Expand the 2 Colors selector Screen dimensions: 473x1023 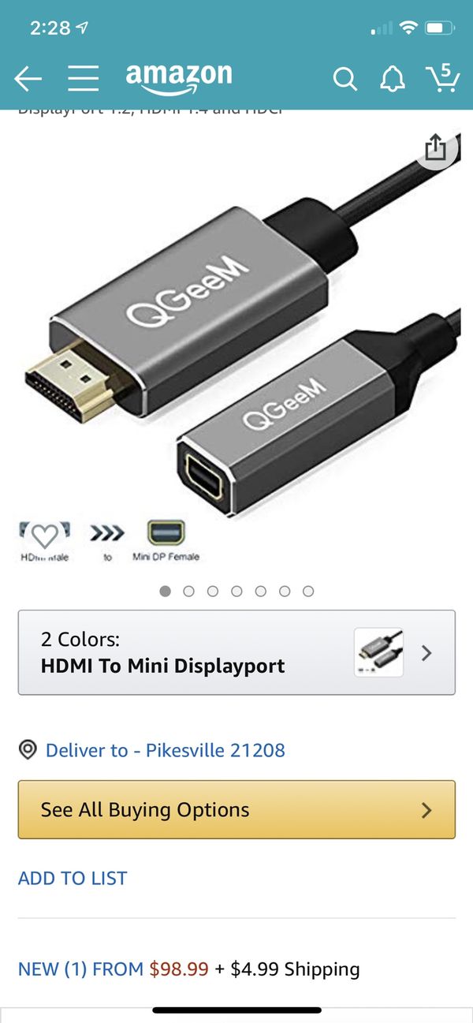[236, 652]
